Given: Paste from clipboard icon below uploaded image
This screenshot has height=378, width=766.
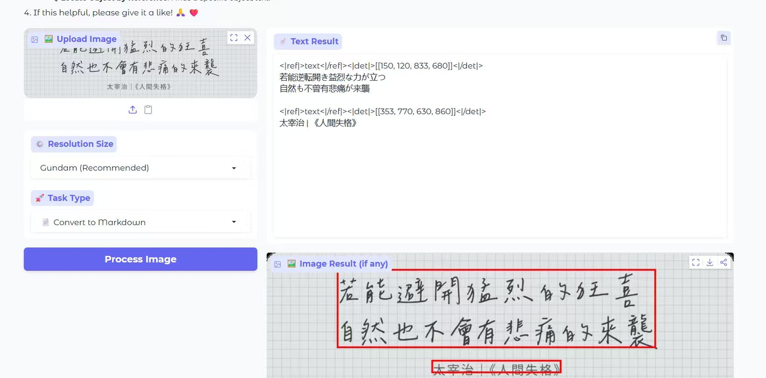Looking at the screenshot, I should (148, 109).
